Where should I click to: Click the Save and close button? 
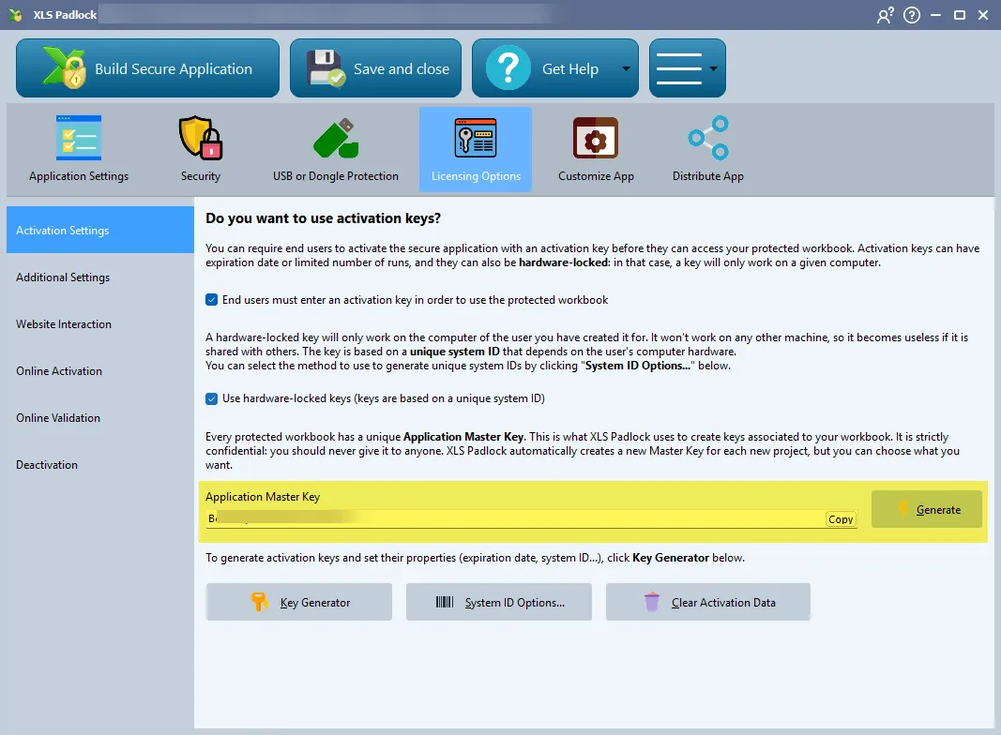click(x=375, y=68)
